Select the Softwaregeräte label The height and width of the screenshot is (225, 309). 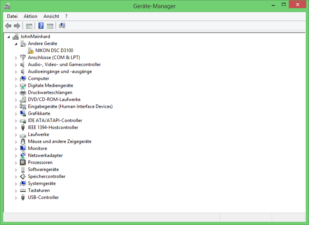44,169
